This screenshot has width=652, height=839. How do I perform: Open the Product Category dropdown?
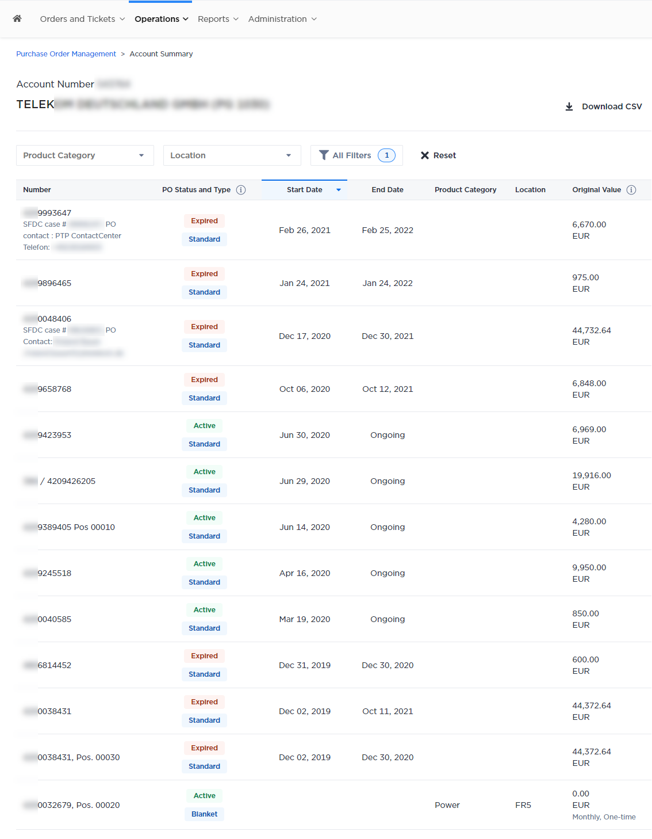click(85, 155)
